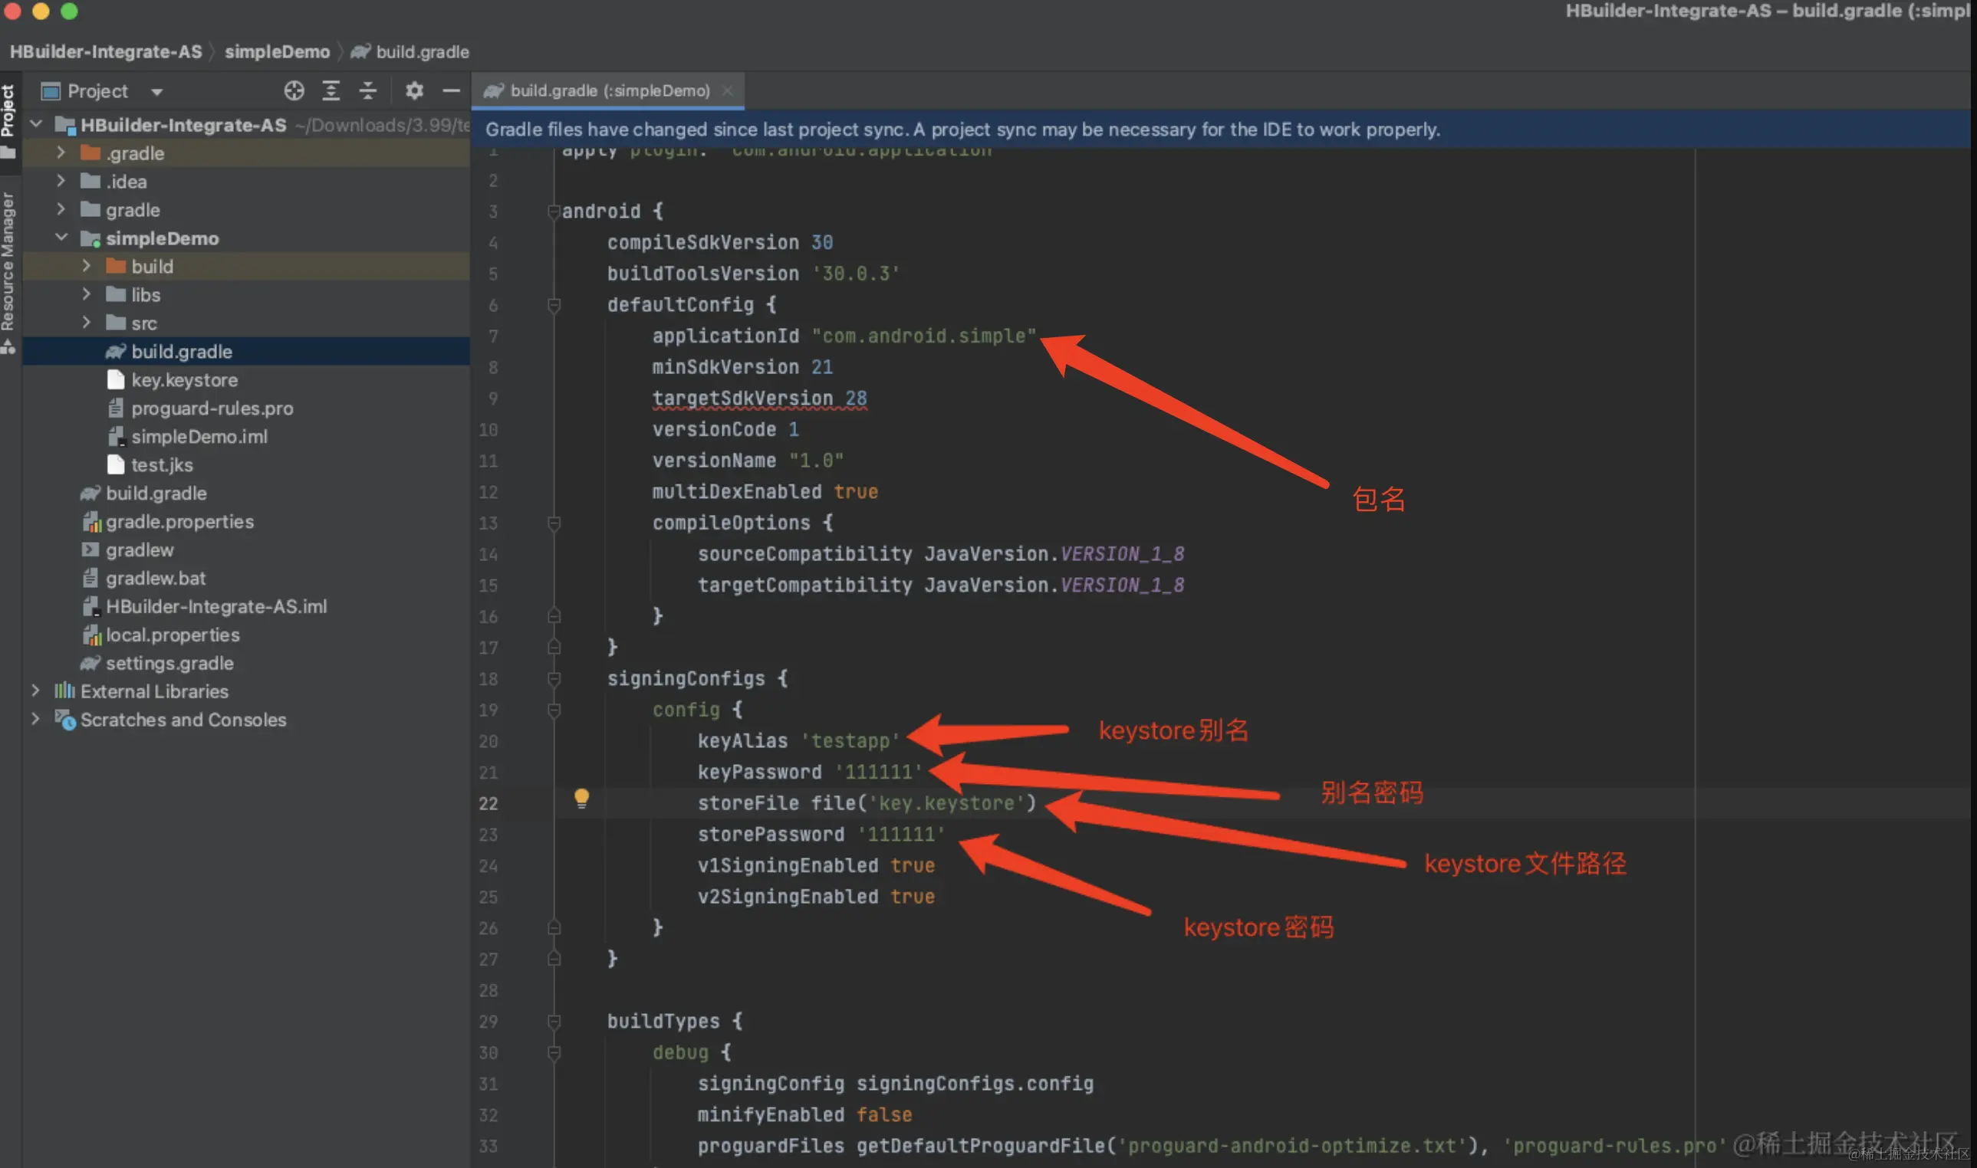Expand the libs folder in tree
The height and width of the screenshot is (1168, 1977).
pyautogui.click(x=87, y=295)
